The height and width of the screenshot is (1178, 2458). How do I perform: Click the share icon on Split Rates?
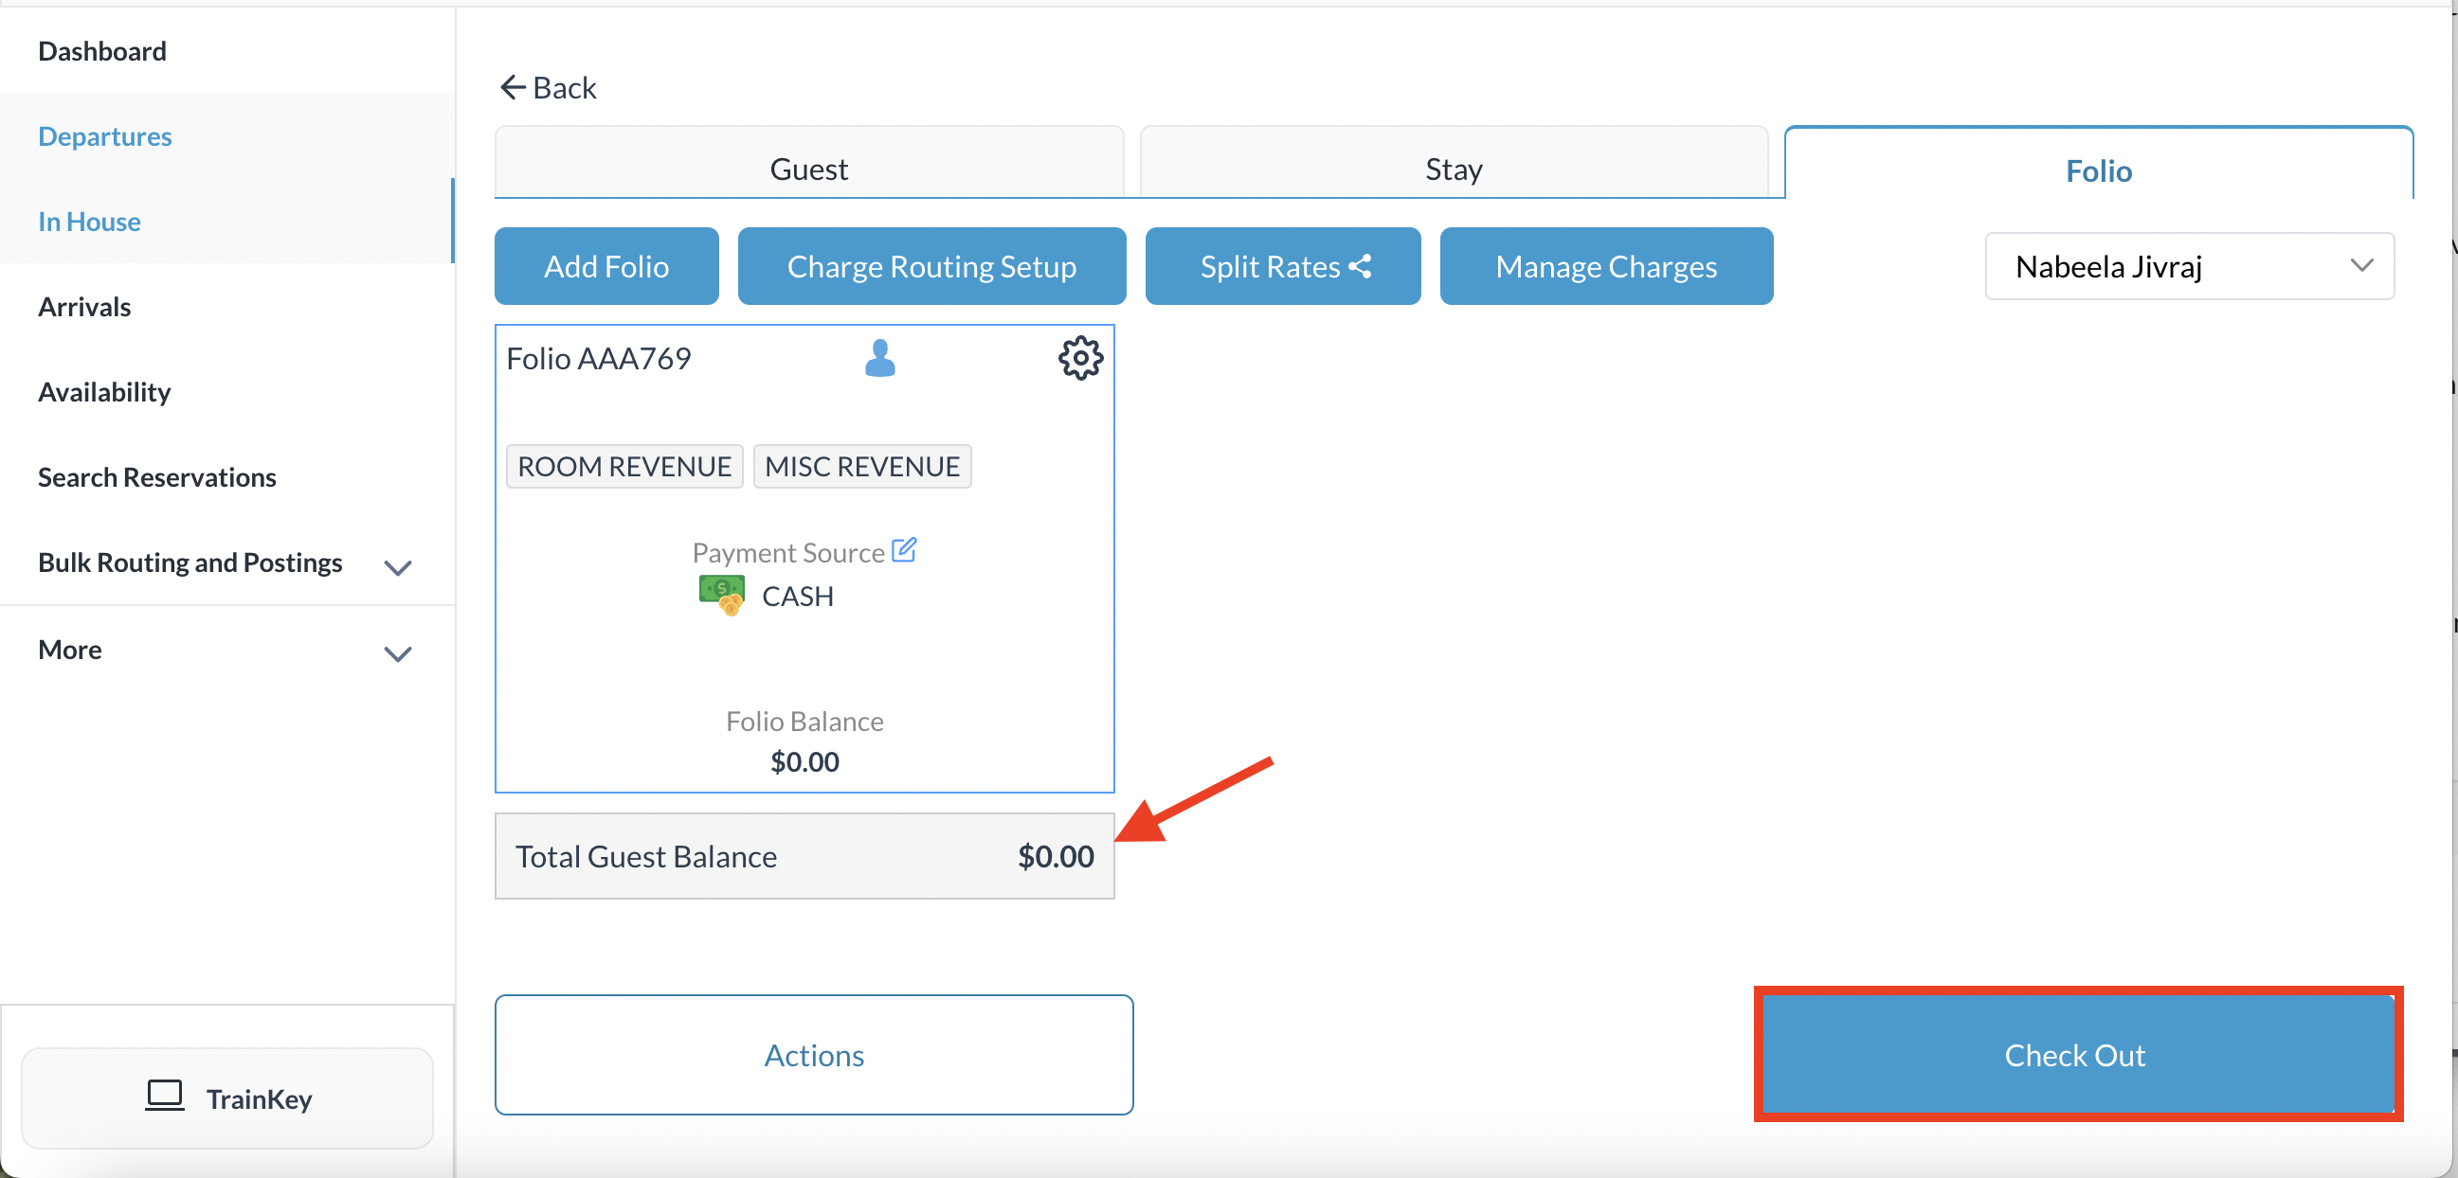pyautogui.click(x=1361, y=267)
